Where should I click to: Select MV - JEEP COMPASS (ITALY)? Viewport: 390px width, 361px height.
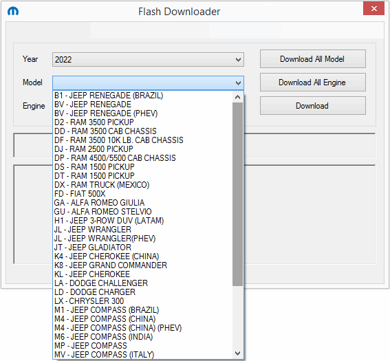[143, 355]
